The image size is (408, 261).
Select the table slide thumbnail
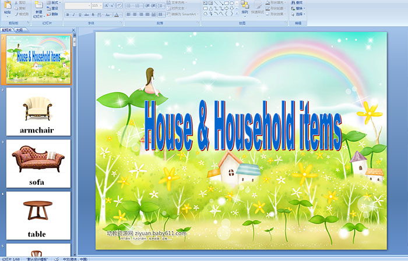coord(38,216)
